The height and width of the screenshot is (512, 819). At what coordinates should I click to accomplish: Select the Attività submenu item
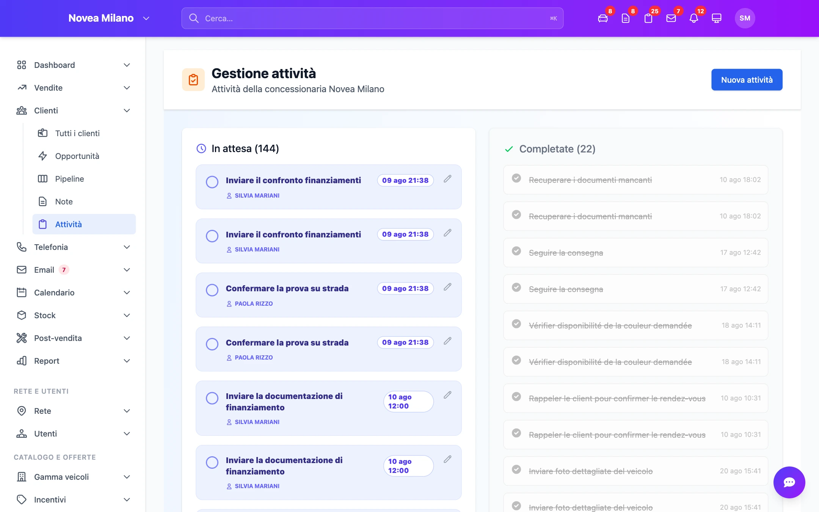(84, 224)
